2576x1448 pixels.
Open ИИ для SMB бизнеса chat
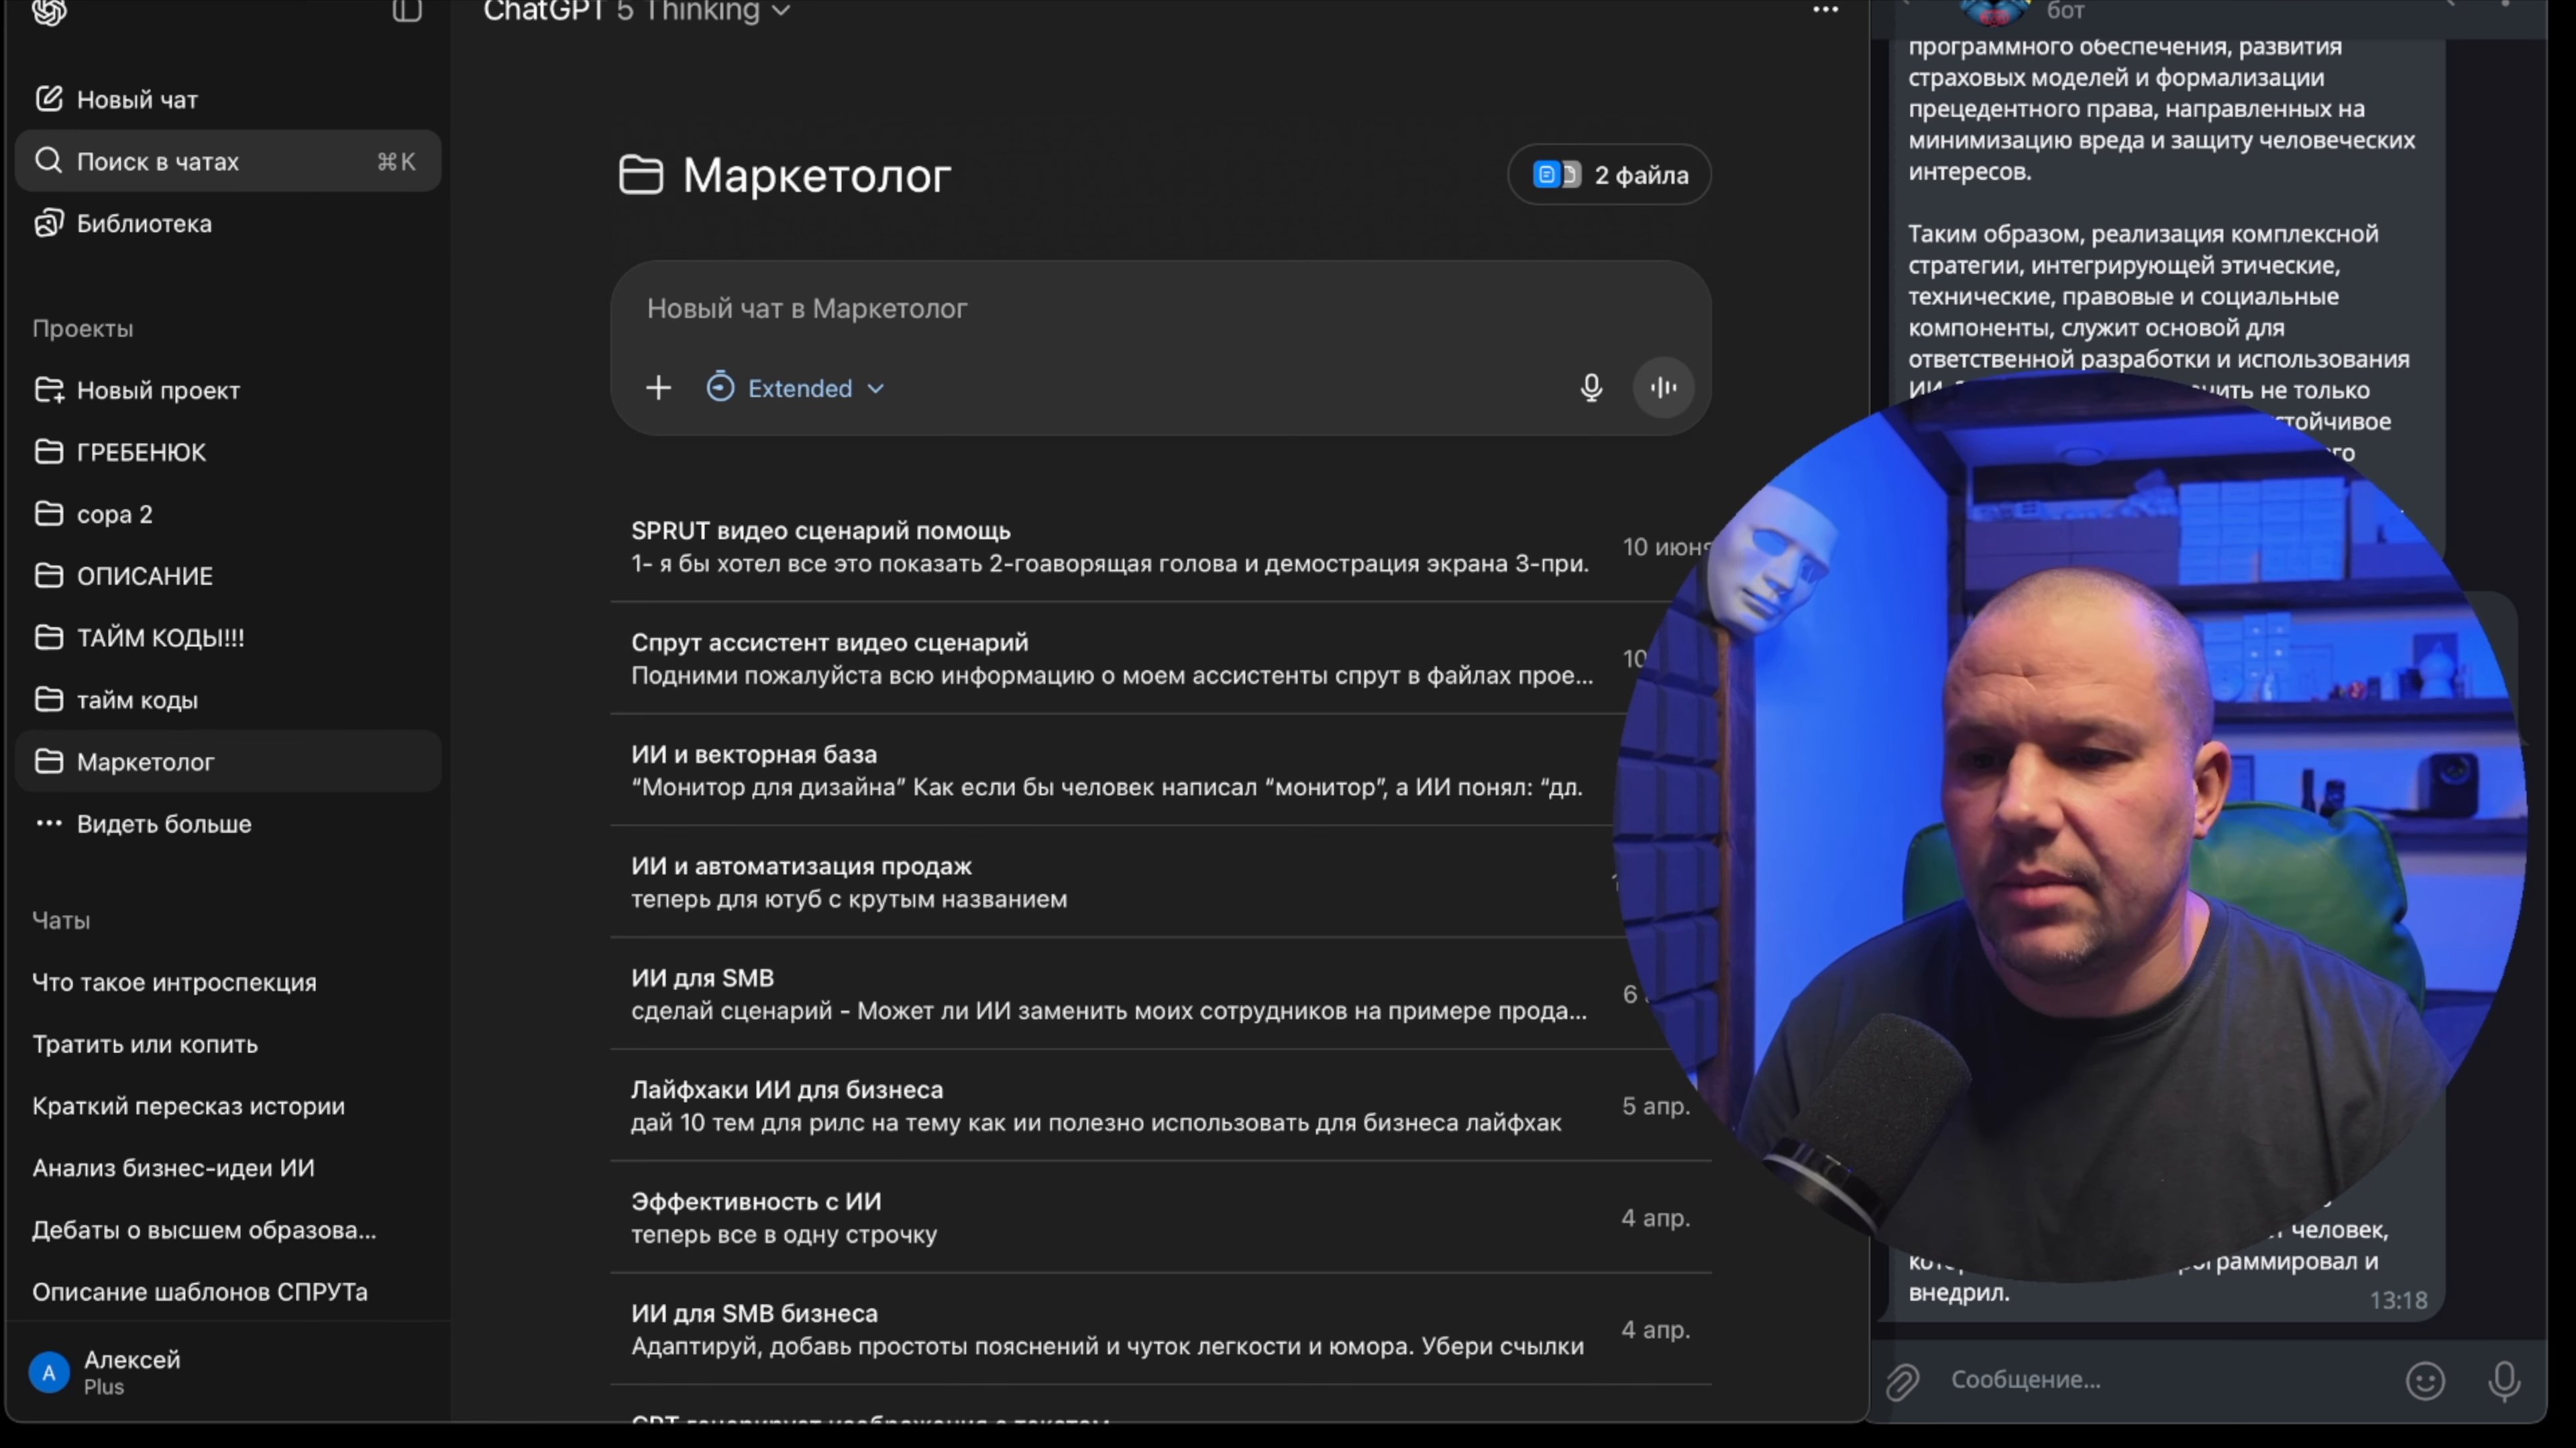point(1160,1330)
